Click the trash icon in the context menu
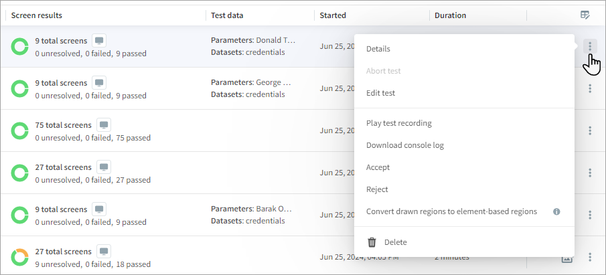This screenshot has height=275, width=606. pos(372,242)
